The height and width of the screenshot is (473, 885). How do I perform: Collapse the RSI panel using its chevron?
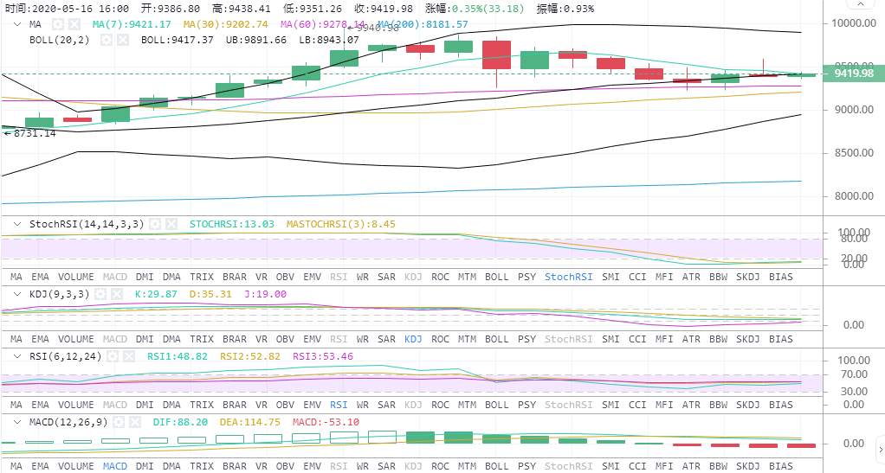[17, 356]
